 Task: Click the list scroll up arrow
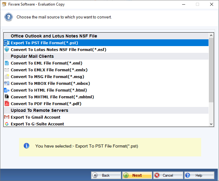point(211,35)
